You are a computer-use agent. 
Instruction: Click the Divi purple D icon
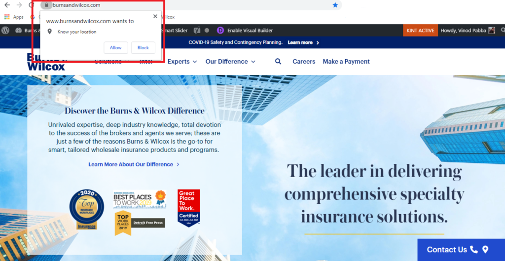pos(220,30)
